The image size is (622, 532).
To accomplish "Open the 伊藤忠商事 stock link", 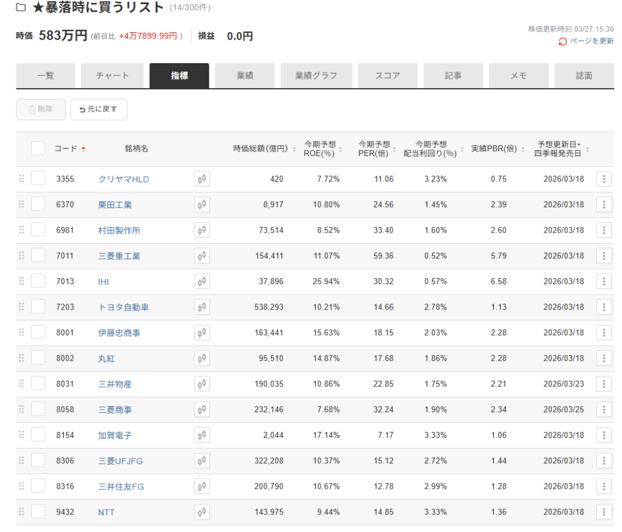I will [x=115, y=333].
